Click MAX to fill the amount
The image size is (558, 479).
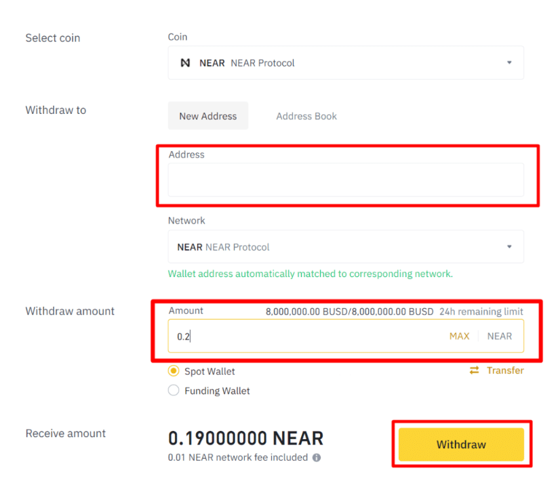click(x=460, y=336)
